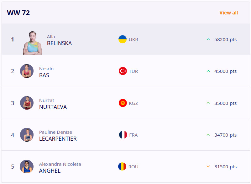This screenshot has width=251, height=184.
Task: Click the green up arrow beside 58200 pts
Action: (x=208, y=40)
